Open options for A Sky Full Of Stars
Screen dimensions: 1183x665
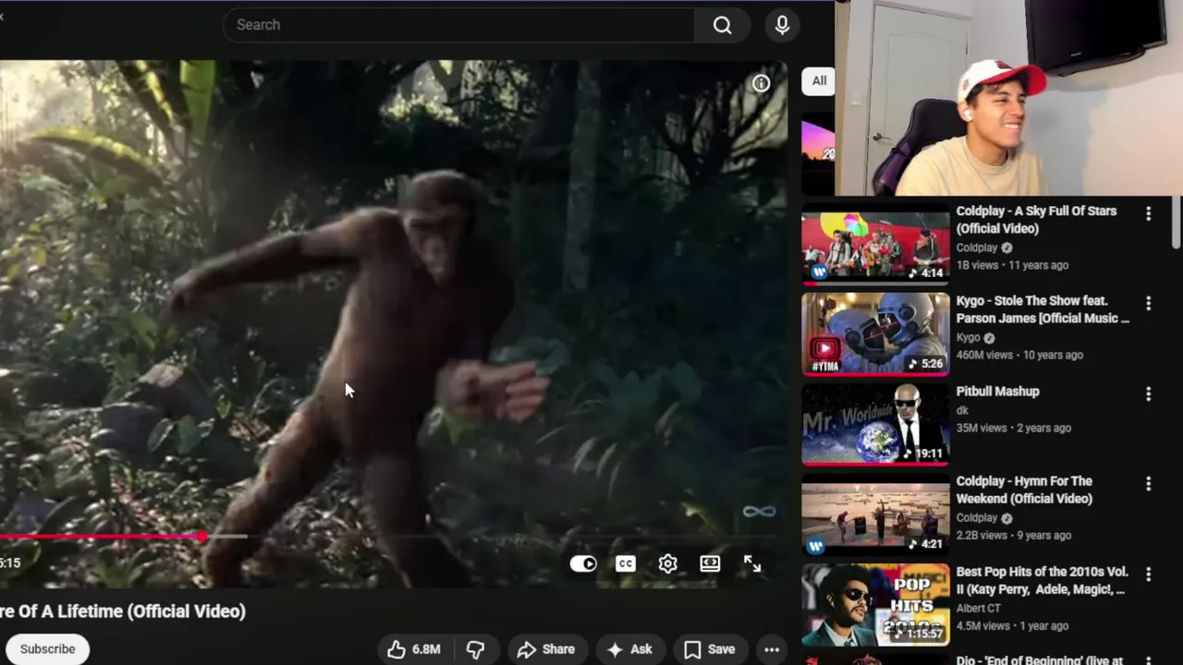1148,214
